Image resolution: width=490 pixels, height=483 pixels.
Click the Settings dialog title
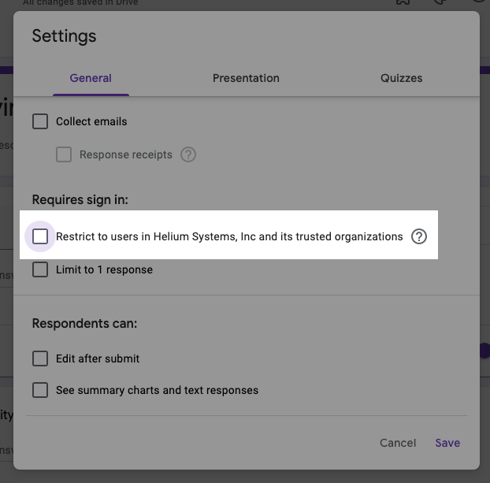pyautogui.click(x=64, y=36)
